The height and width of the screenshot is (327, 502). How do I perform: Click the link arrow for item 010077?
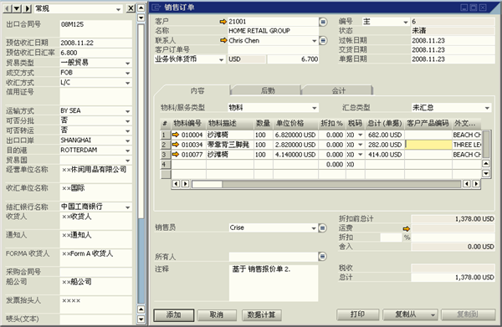point(176,155)
